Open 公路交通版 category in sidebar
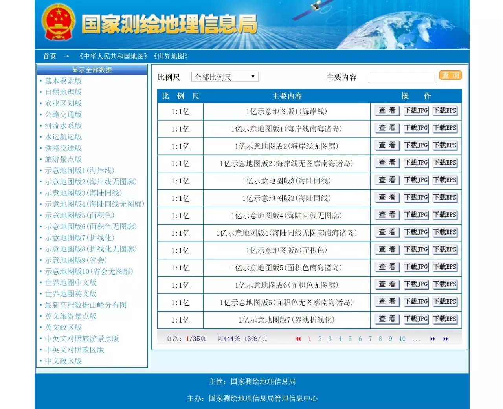Viewport: 503px width, 409px height. click(x=63, y=114)
